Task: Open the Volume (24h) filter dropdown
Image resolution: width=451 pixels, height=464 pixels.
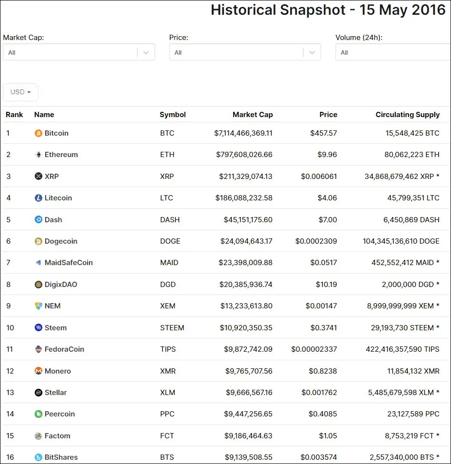Action: pyautogui.click(x=393, y=52)
